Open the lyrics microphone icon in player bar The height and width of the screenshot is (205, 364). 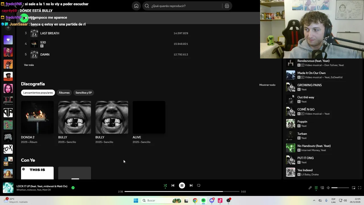tap(310, 188)
